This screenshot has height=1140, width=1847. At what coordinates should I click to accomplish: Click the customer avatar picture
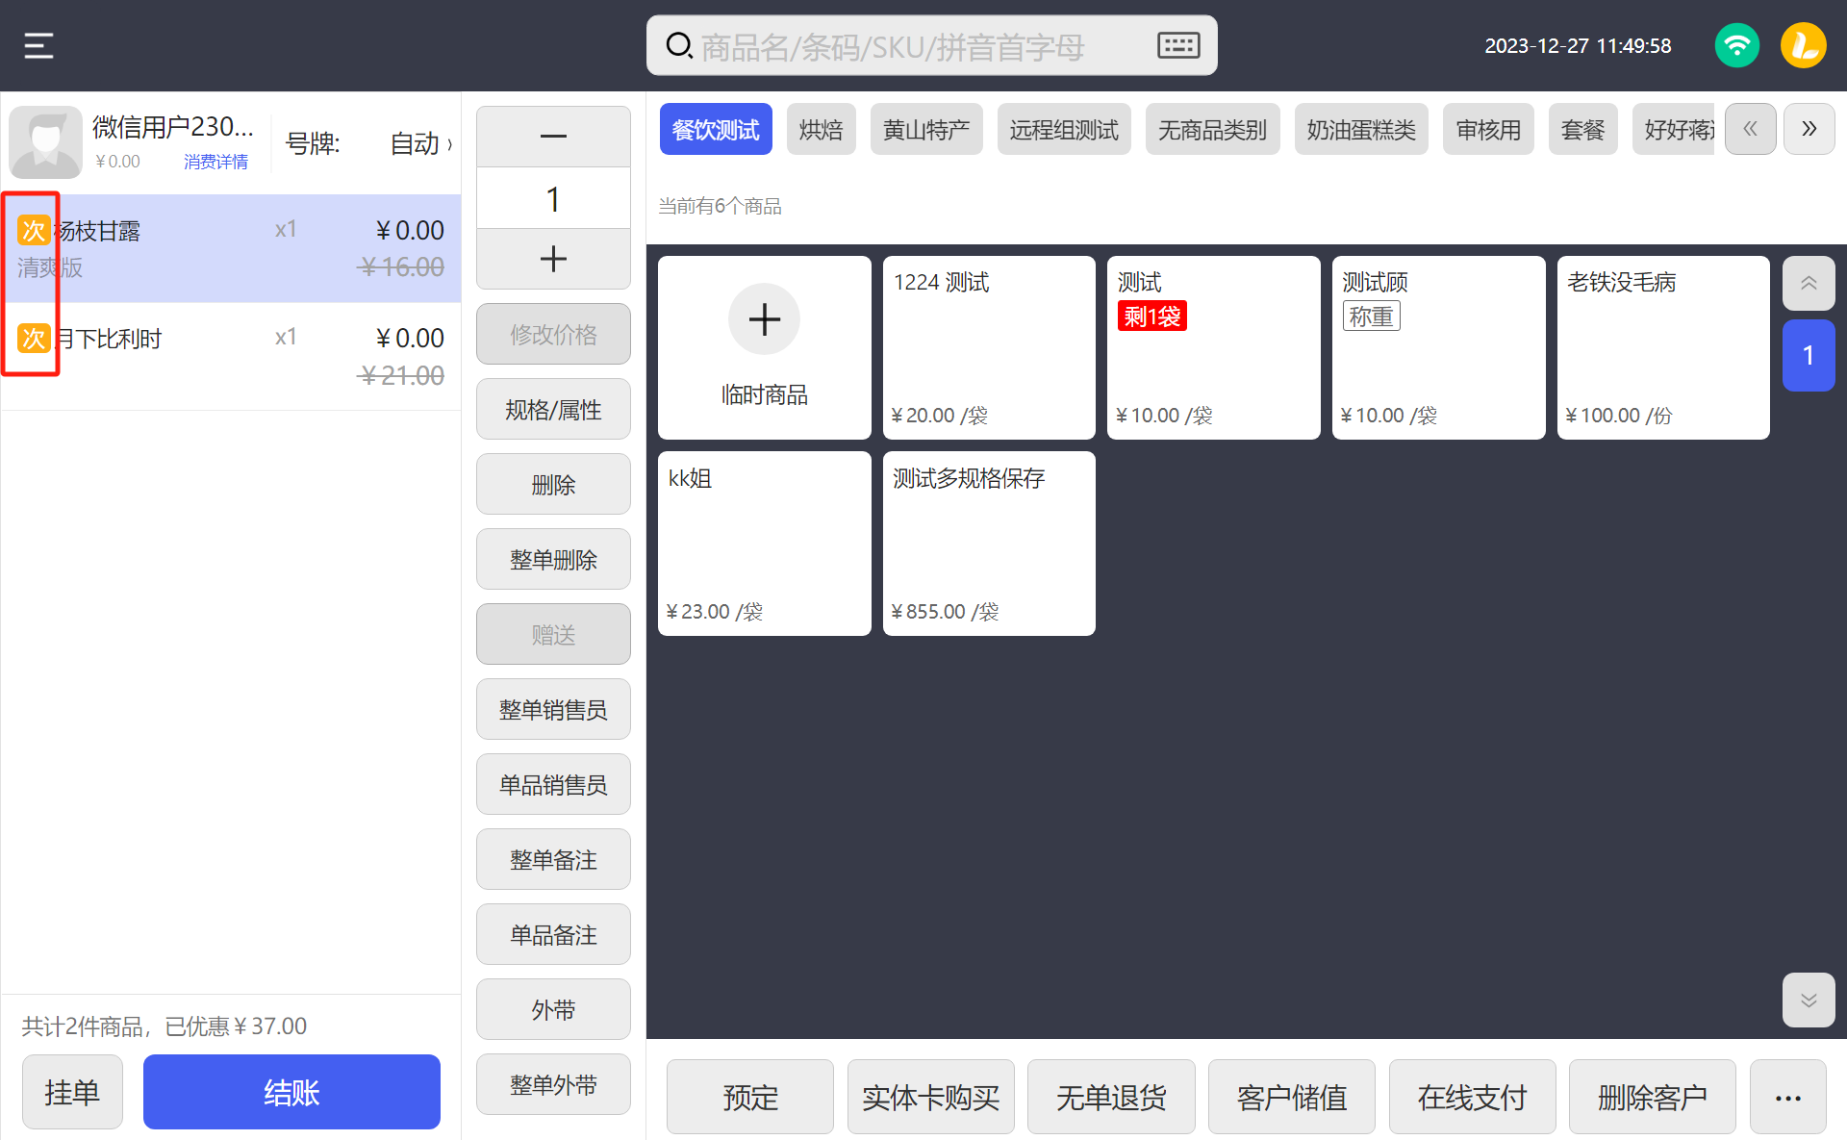tap(45, 142)
